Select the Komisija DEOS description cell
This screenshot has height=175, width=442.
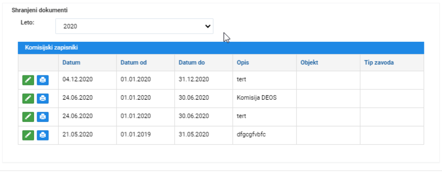tap(264, 99)
